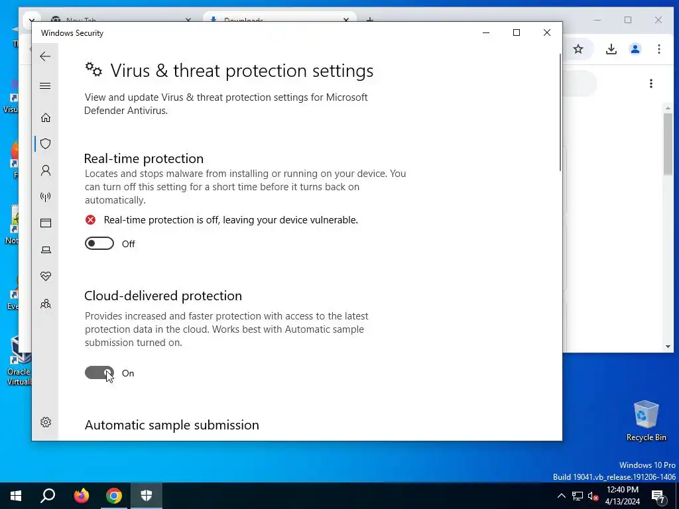This screenshot has height=509, width=679.
Task: Select Virus & threat protection shield icon
Action: click(x=46, y=144)
